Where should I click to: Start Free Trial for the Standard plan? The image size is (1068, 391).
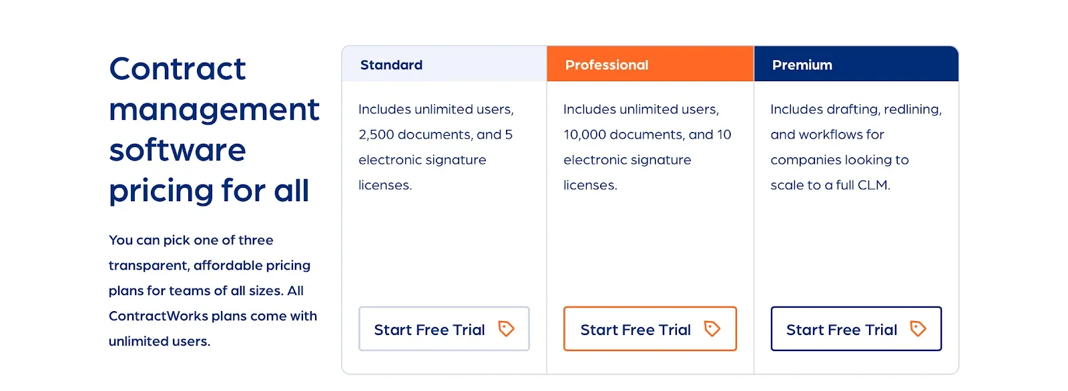coord(444,328)
